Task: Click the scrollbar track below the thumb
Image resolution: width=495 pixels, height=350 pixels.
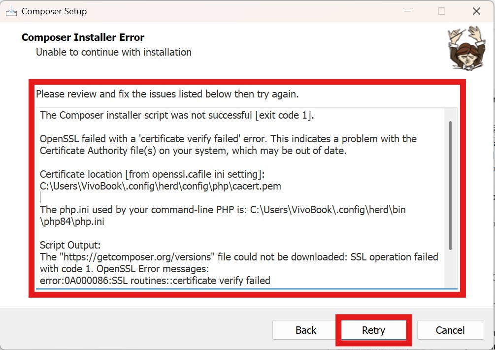Action: pos(450,268)
